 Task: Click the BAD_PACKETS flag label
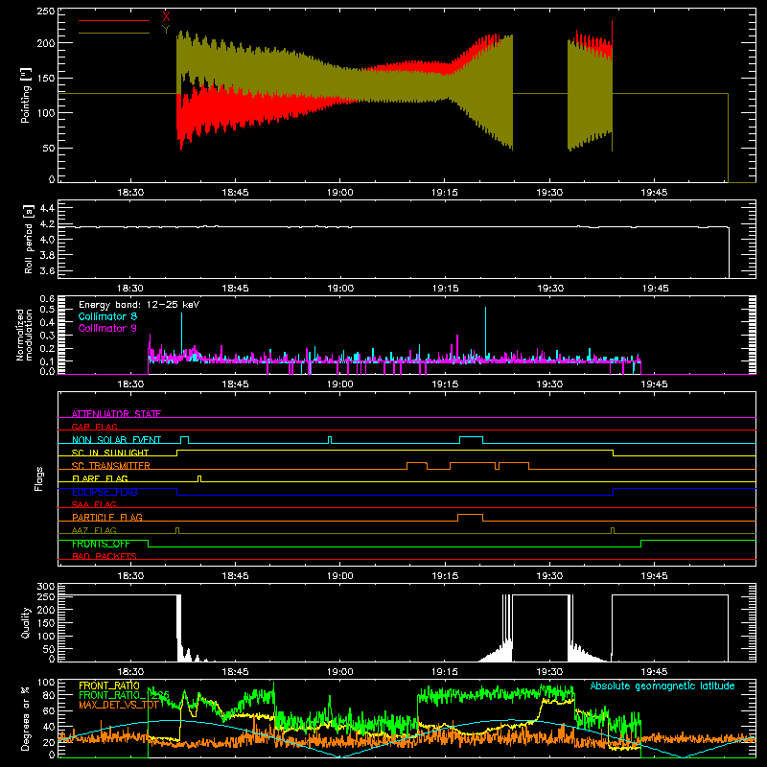[x=105, y=556]
